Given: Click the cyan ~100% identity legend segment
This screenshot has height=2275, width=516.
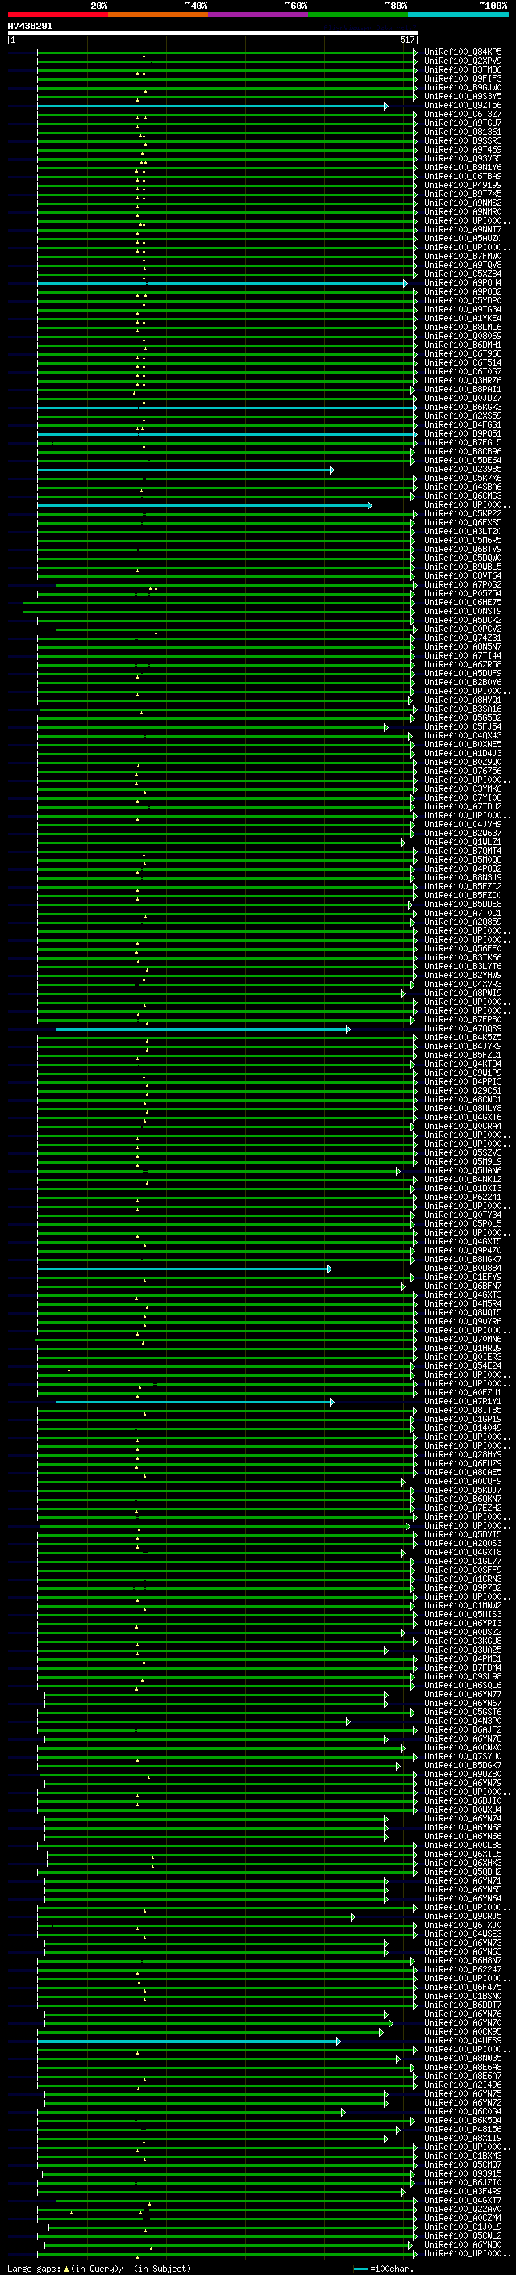Looking at the screenshot, I should click(x=458, y=15).
